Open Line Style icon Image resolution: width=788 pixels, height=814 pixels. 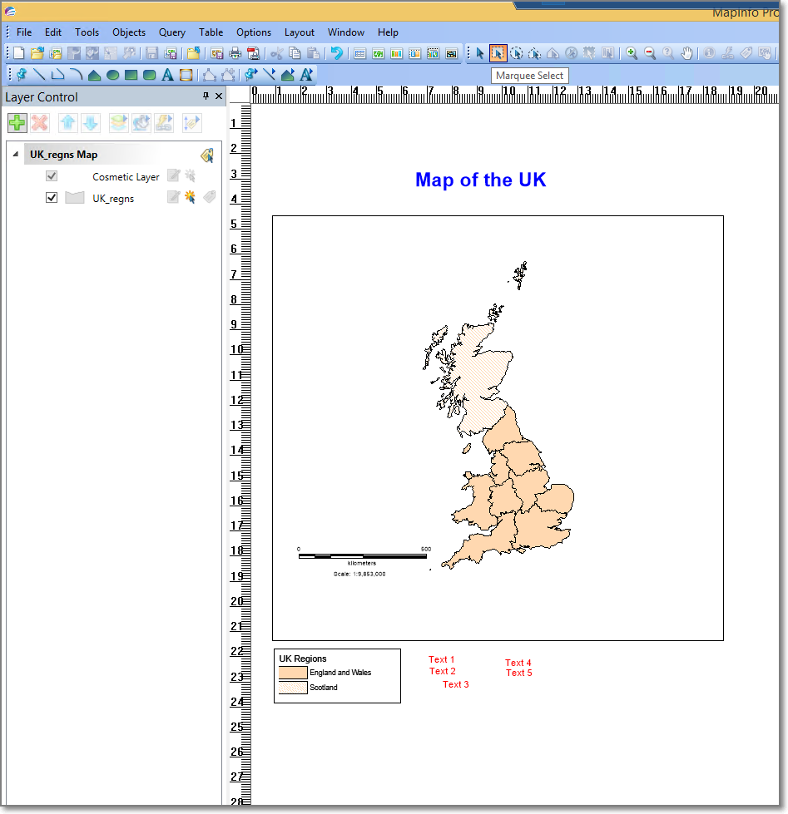tap(269, 75)
